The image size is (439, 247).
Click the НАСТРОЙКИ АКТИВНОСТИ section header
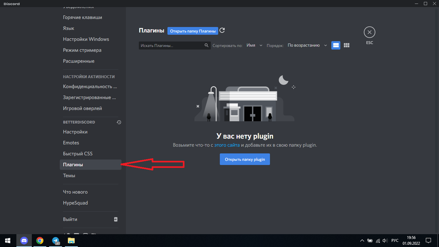[89, 77]
